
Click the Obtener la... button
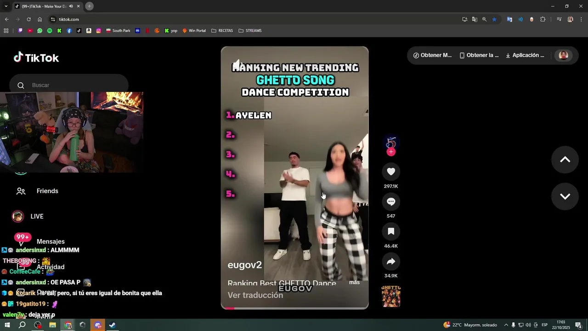point(479,55)
